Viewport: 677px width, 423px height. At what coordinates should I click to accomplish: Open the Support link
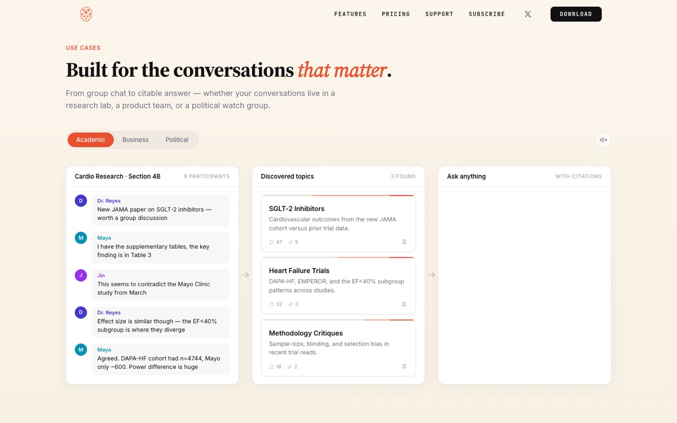pos(439,14)
